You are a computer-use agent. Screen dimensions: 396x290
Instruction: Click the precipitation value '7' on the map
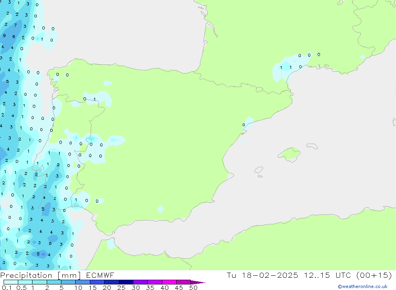click(x=15, y=25)
